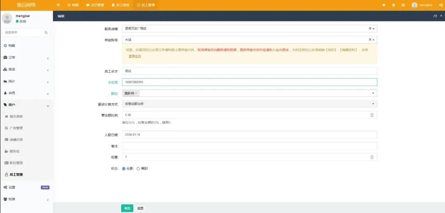
Task: Maximize the 编辑 dialog panel
Action: coord(435,16)
